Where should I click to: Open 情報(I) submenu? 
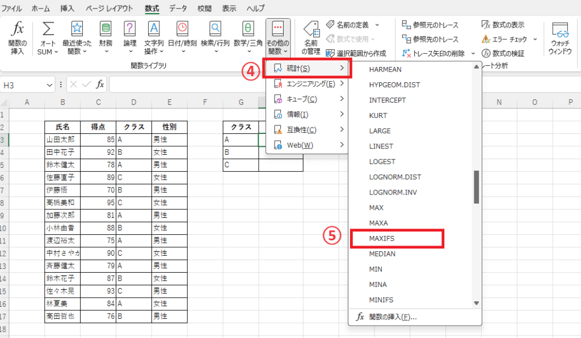coord(307,115)
